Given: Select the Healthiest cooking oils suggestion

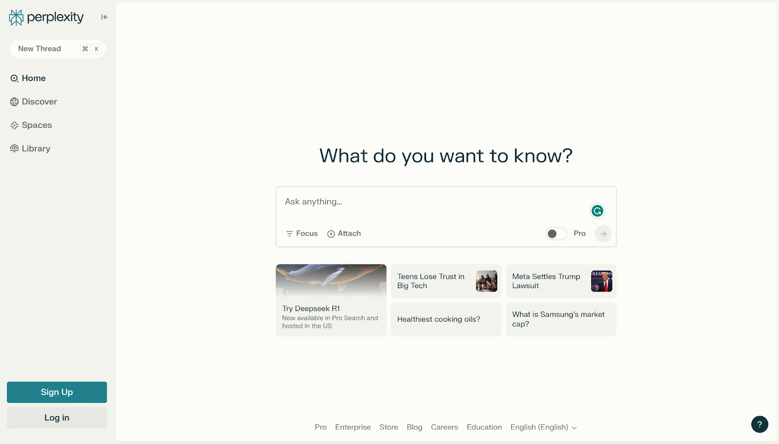Looking at the screenshot, I should coord(446,319).
